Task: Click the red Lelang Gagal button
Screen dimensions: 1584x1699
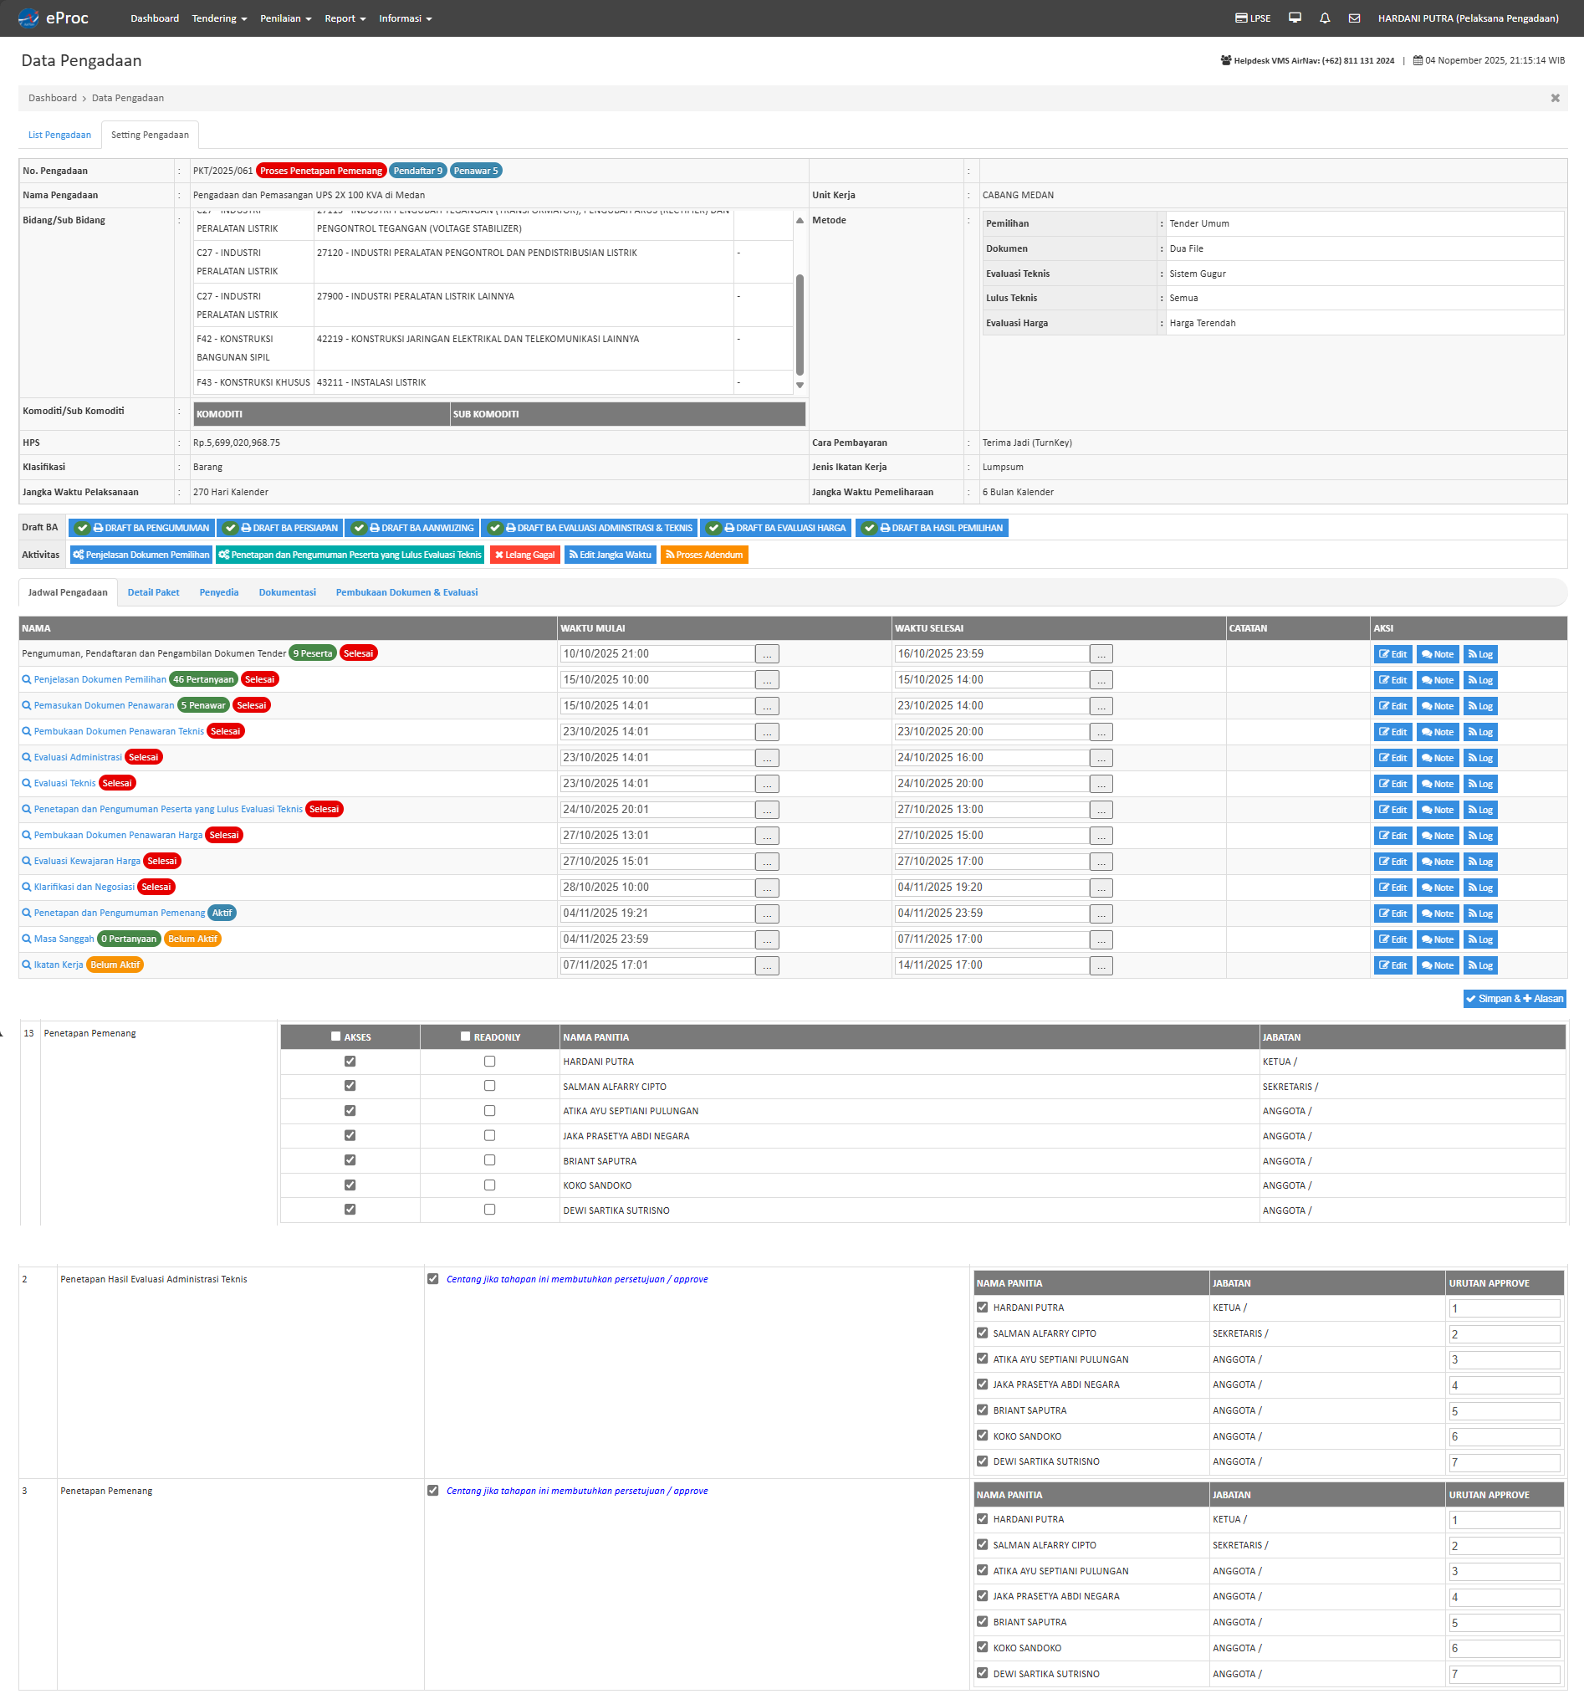Action: click(525, 555)
